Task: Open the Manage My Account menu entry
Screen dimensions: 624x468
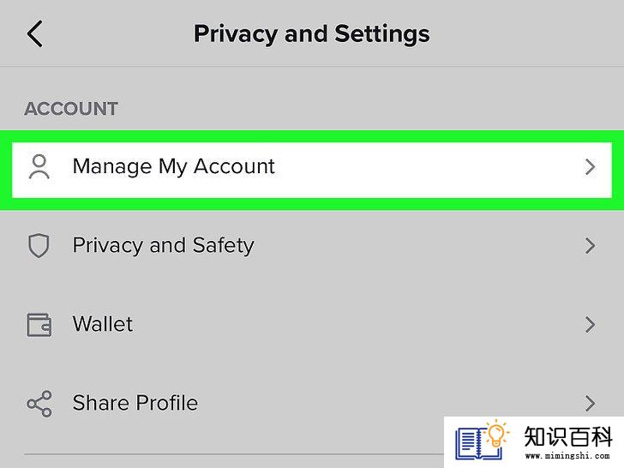Action: (312, 170)
